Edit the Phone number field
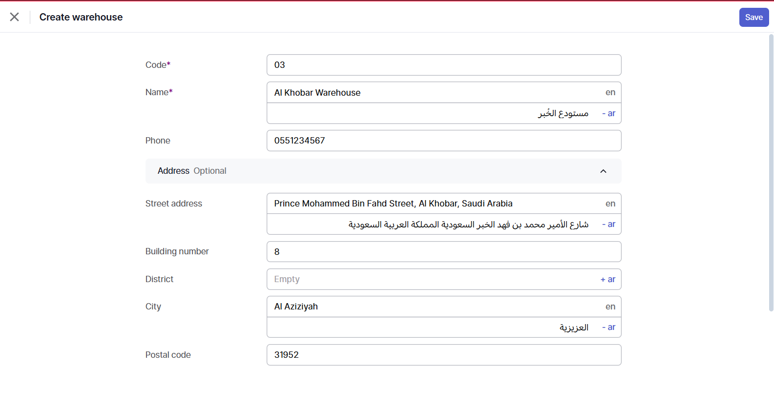This screenshot has width=774, height=410. [444, 141]
